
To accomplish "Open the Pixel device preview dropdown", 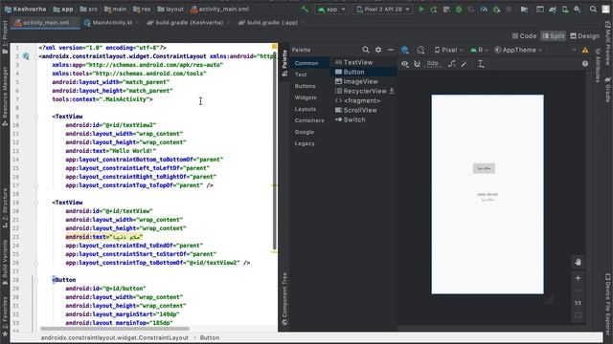I will pyautogui.click(x=448, y=50).
